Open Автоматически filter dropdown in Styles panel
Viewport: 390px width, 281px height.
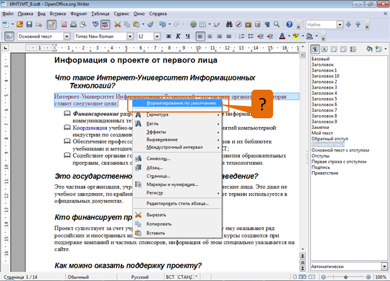point(384,267)
